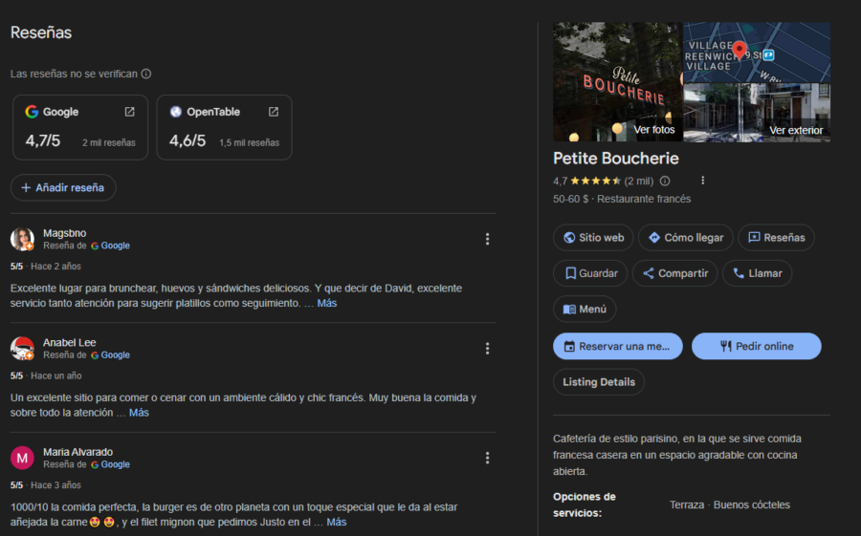Click 'Hace 2 años' on Magsbno review
Viewport: 861px width, 536px height.
click(56, 266)
